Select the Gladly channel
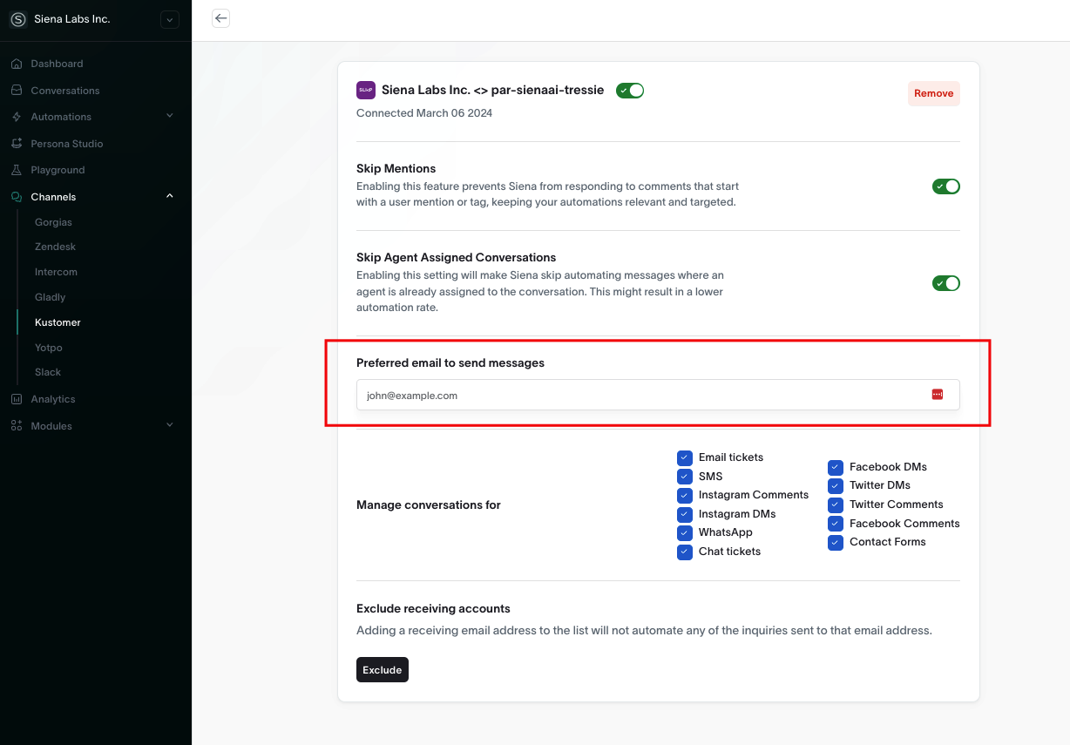Image resolution: width=1070 pixels, height=745 pixels. click(x=51, y=297)
